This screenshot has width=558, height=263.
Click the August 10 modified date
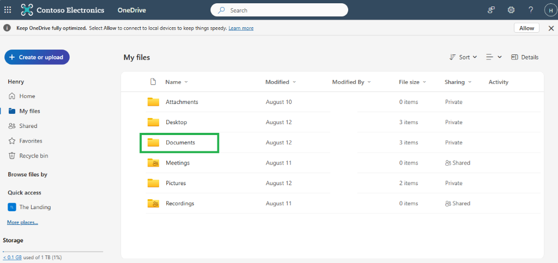click(278, 102)
